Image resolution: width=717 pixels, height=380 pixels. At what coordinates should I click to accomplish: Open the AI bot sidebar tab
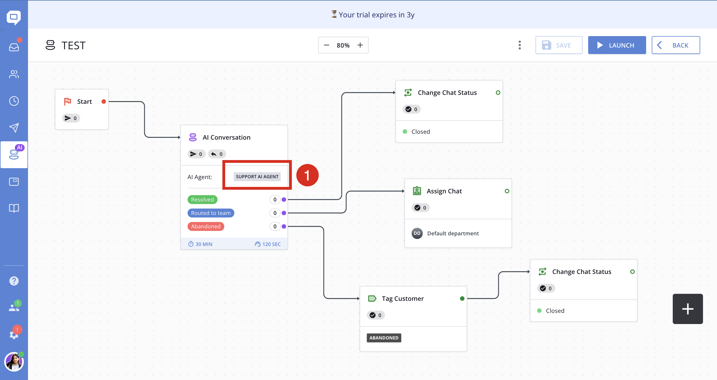tap(14, 155)
